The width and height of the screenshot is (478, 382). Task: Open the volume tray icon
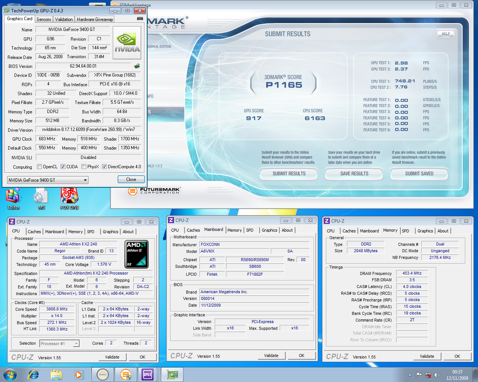tap(437, 375)
